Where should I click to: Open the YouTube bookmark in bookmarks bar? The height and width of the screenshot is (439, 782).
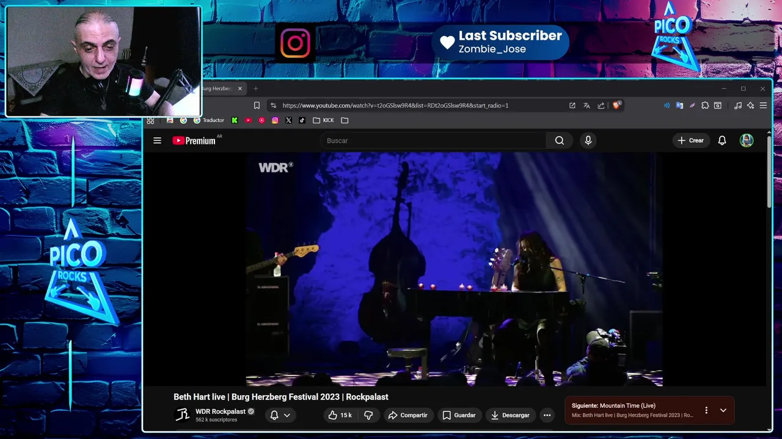pos(248,120)
